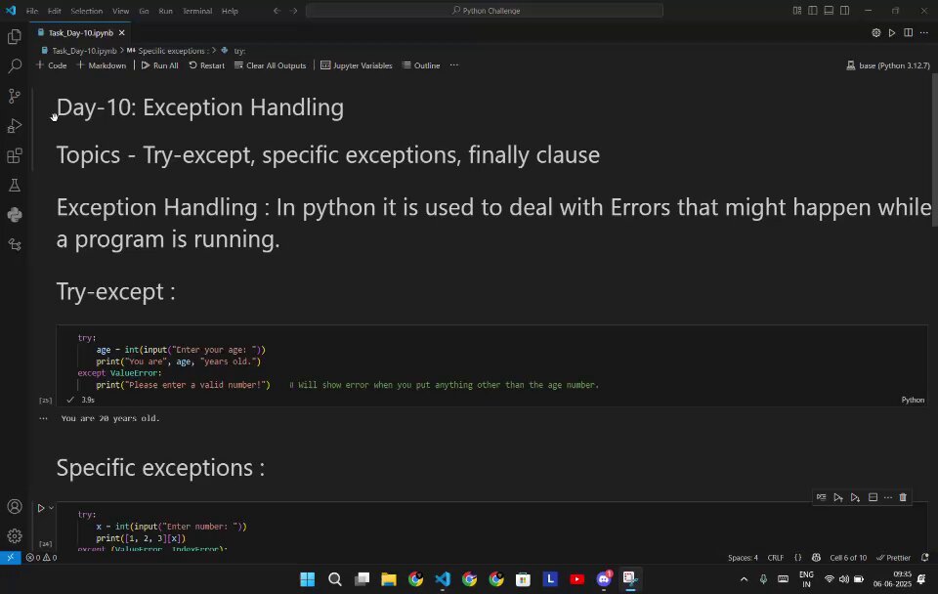Add a new Code cell
The width and height of the screenshot is (938, 594).
[52, 65]
